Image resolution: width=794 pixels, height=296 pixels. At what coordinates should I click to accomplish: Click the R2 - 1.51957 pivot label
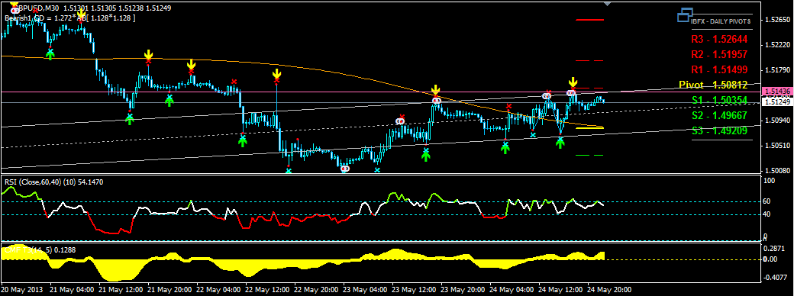pyautogui.click(x=719, y=54)
